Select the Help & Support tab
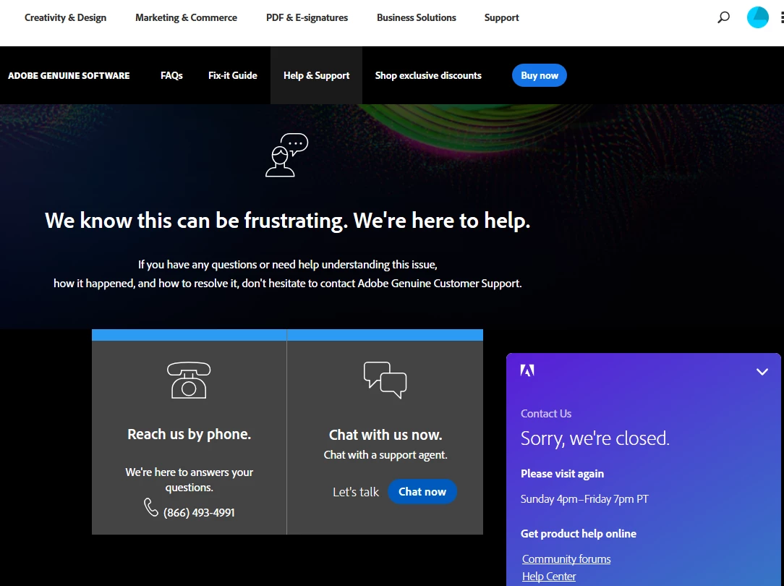The height and width of the screenshot is (586, 784). click(x=317, y=75)
